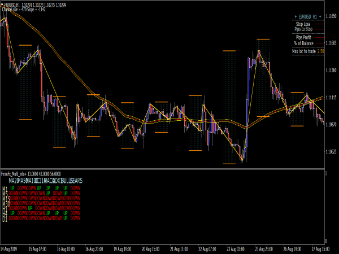This screenshot has width=339, height=254.
Task: Click the red dash marker beside Pips Profit
Action: (x=320, y=37)
